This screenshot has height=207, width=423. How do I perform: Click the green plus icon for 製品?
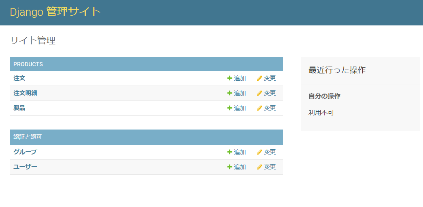[x=230, y=108]
